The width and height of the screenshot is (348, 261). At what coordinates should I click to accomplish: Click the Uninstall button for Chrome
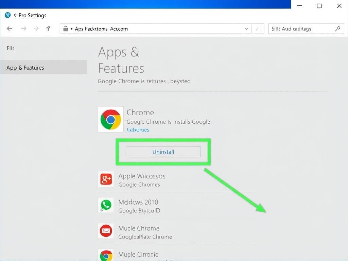click(163, 152)
